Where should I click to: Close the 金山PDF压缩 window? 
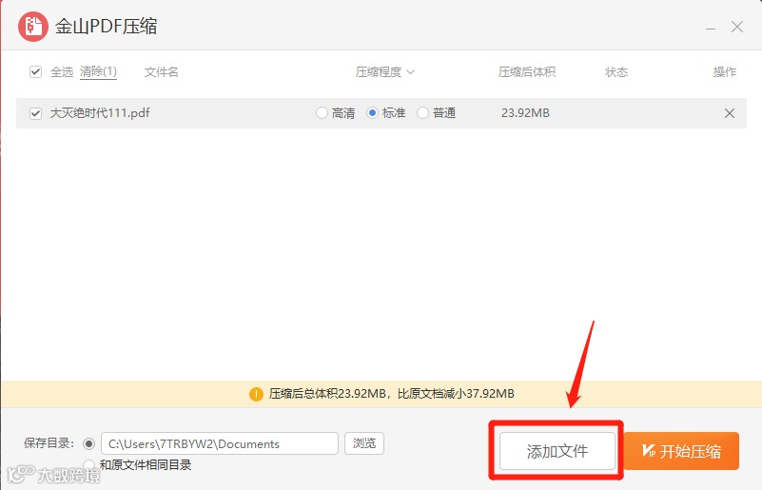point(737,27)
